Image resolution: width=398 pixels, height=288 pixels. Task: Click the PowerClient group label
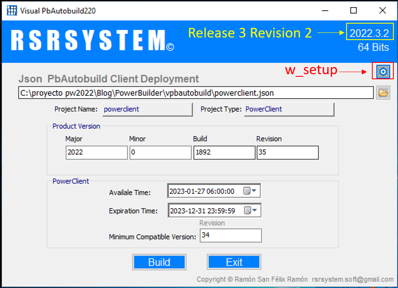(x=70, y=181)
